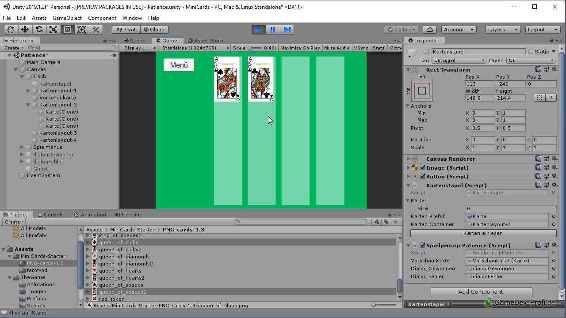Switch to the Timeline tab
This screenshot has height=318, width=566.
tap(129, 215)
